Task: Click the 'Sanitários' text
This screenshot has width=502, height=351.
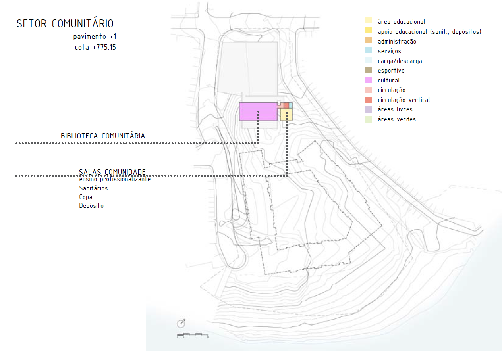Action: click(x=93, y=188)
